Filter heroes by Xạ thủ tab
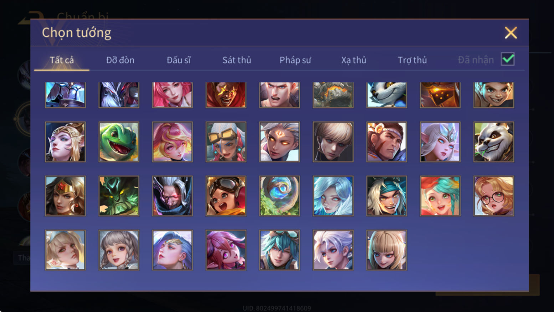554x312 pixels. (354, 60)
